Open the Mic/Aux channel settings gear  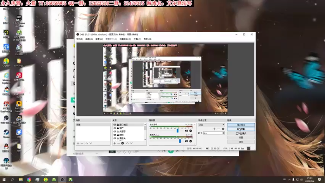click(x=191, y=141)
